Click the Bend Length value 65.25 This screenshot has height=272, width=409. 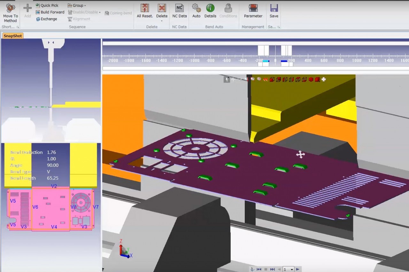(x=53, y=178)
